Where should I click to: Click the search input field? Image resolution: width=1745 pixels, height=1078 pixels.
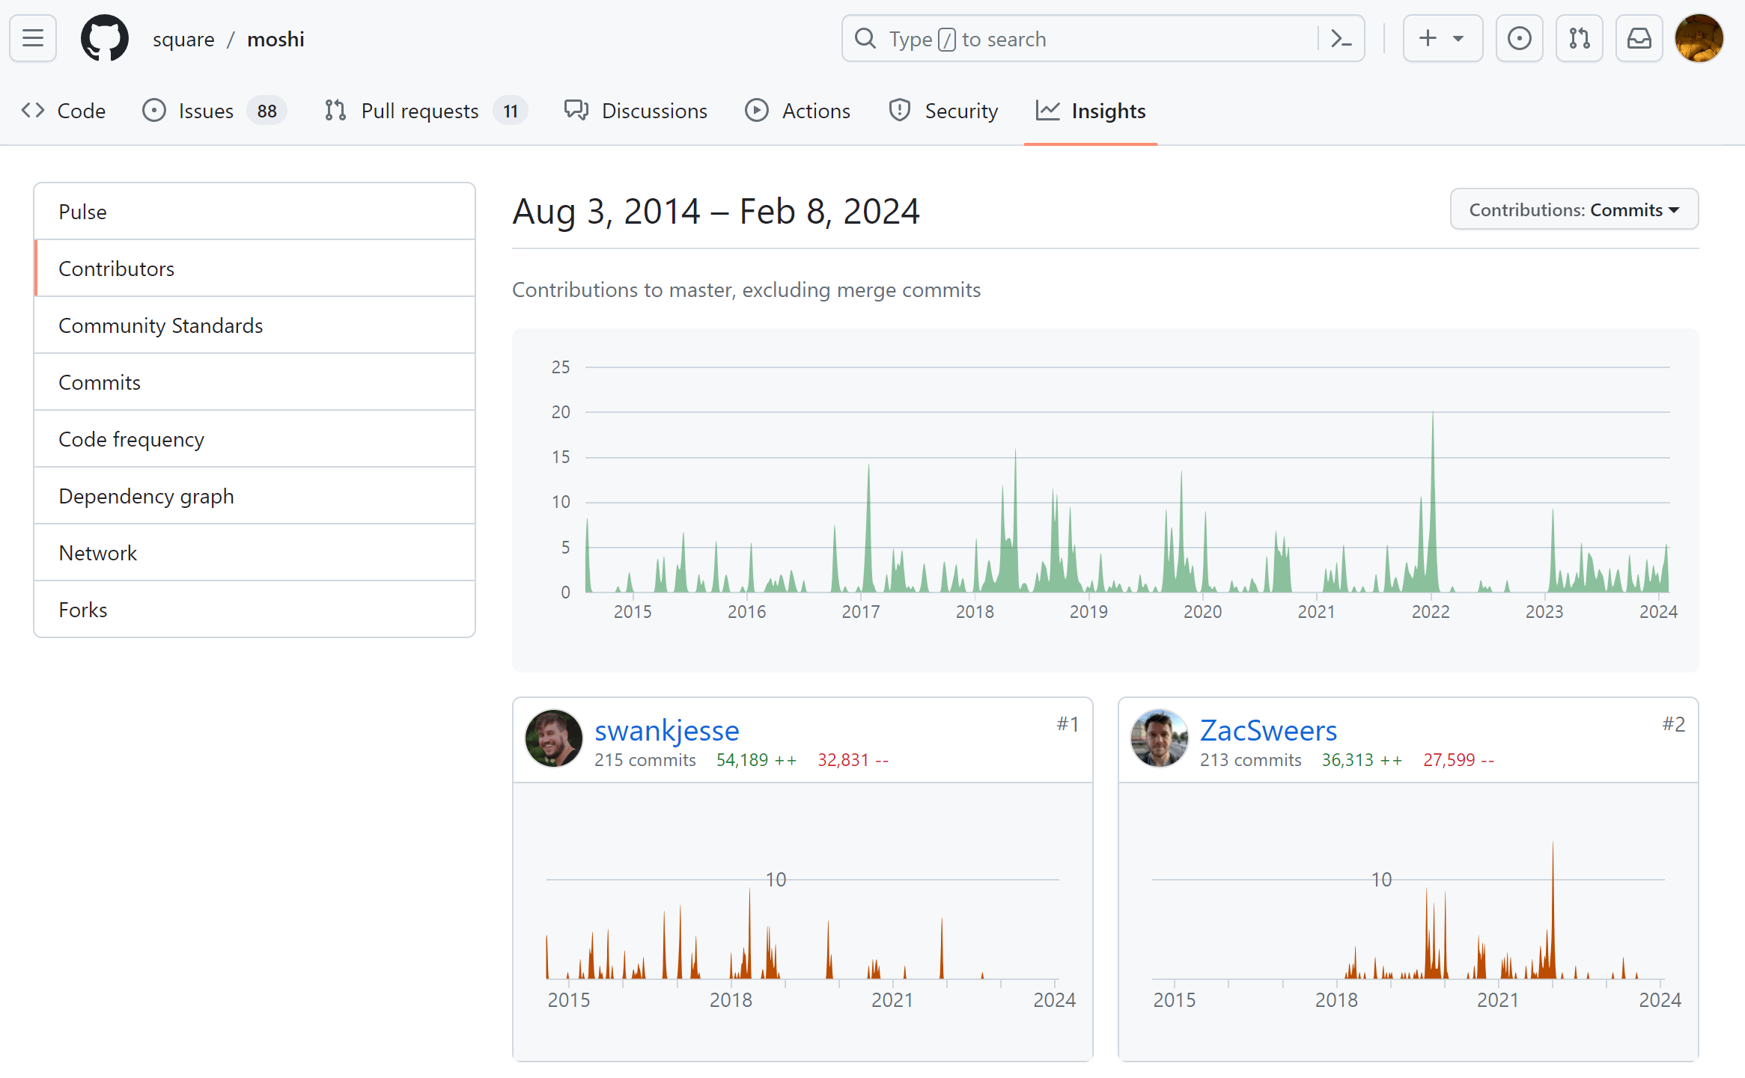coord(1085,38)
